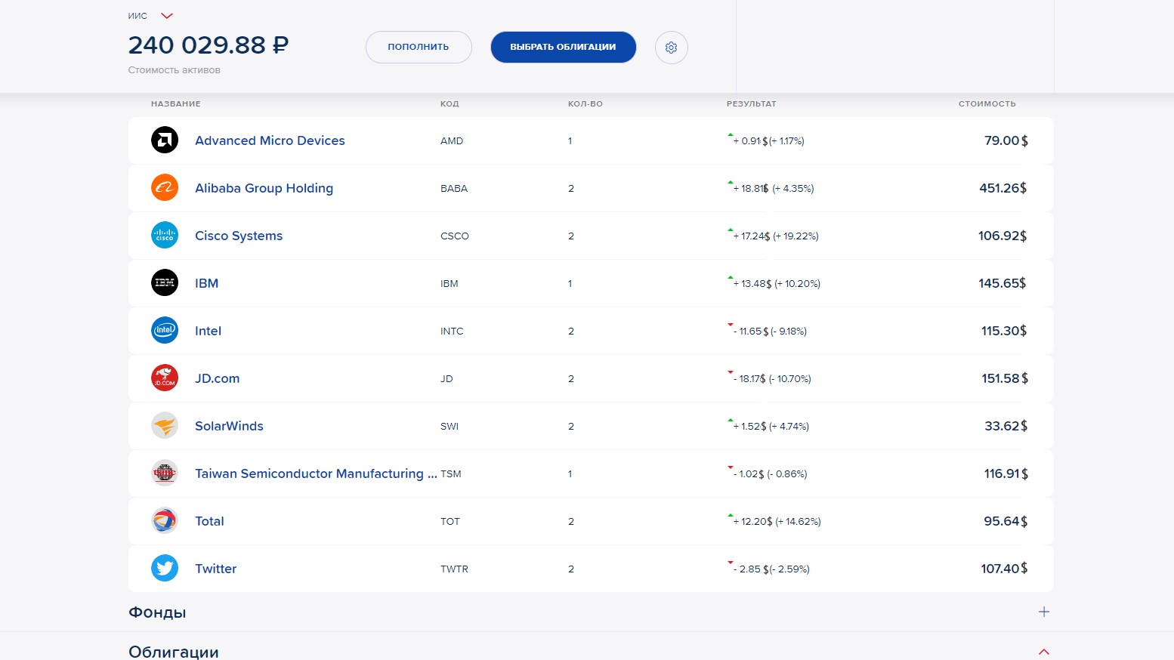The height and width of the screenshot is (660, 1174).
Task: Click the 451.26$ value cell
Action: tap(1003, 188)
